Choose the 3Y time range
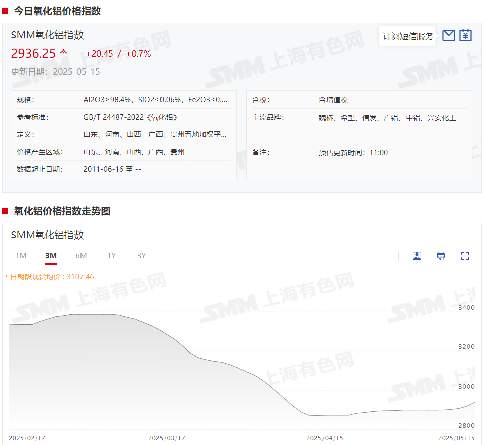This screenshot has height=445, width=484. (x=141, y=256)
